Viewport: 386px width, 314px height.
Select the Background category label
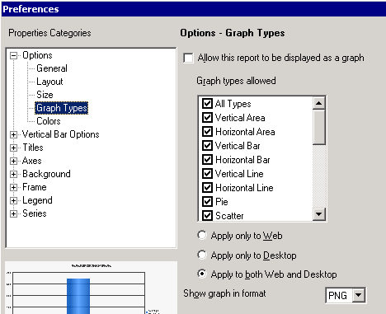click(x=46, y=174)
